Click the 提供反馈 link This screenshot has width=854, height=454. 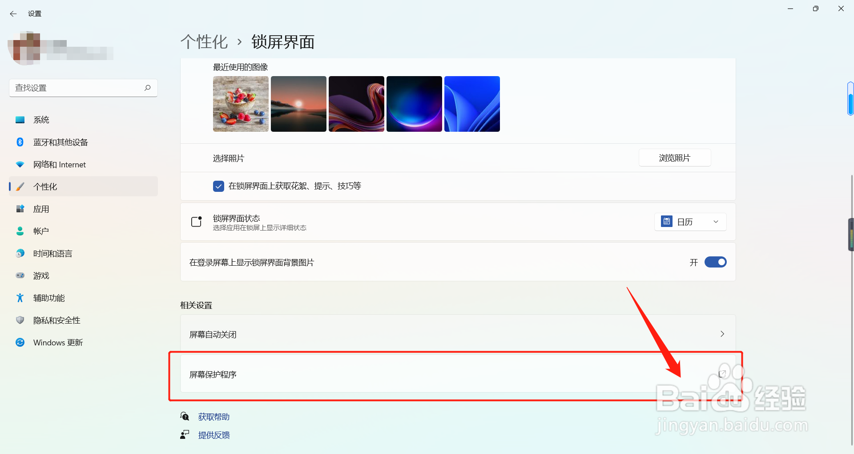(214, 435)
